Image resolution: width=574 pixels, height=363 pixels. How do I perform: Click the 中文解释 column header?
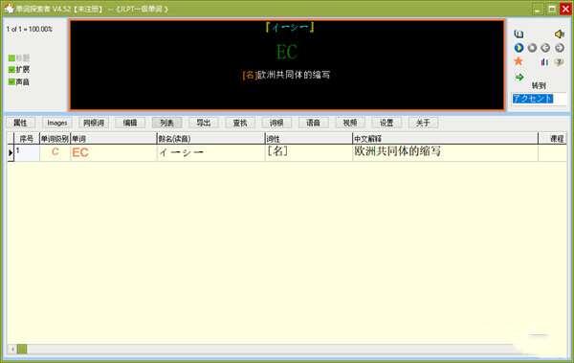click(x=445, y=139)
